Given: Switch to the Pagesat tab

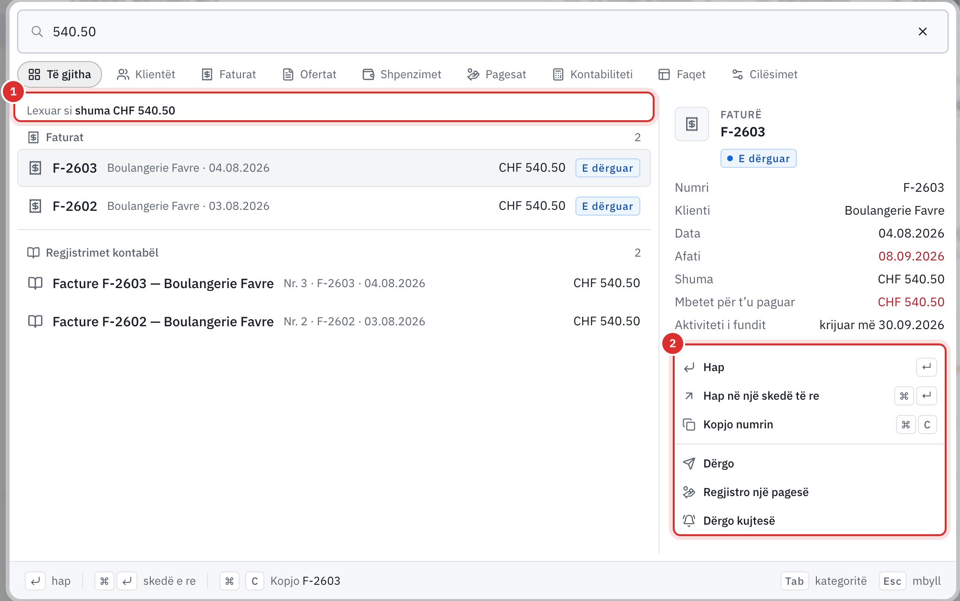Looking at the screenshot, I should (x=497, y=74).
